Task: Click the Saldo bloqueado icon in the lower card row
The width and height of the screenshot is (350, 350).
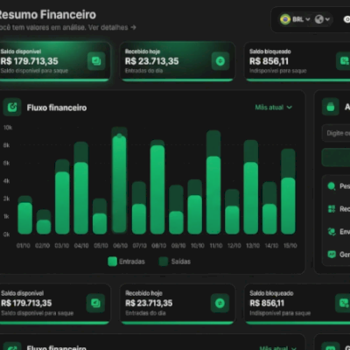Action: (343, 304)
